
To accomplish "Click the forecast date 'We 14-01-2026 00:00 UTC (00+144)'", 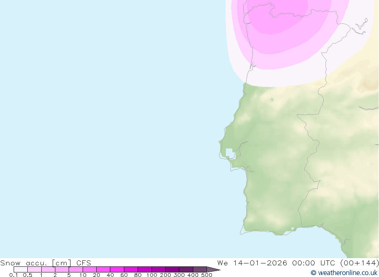I will (298, 263).
